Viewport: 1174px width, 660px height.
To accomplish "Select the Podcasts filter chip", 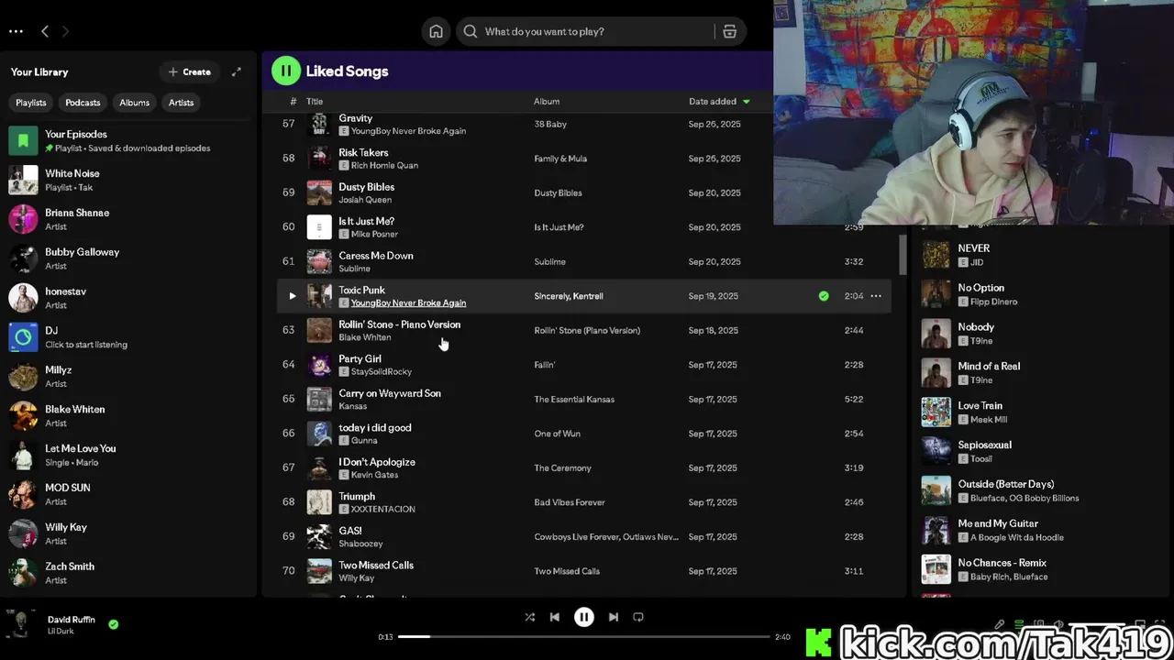I will pos(83,103).
